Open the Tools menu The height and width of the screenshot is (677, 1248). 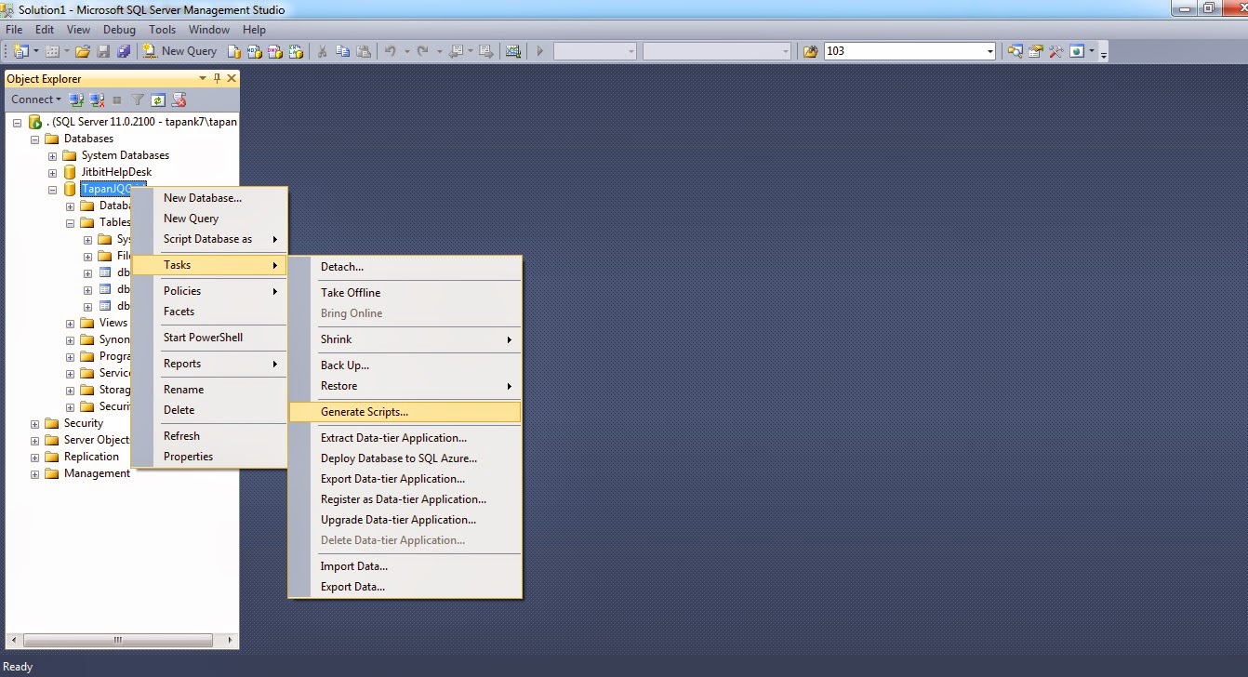(162, 30)
